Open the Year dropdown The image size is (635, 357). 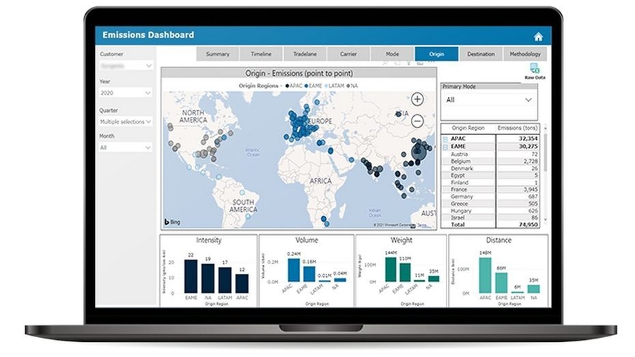click(x=126, y=93)
